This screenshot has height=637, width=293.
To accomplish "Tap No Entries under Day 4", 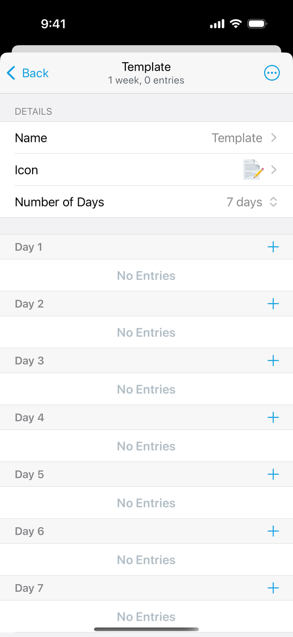I will (x=146, y=446).
